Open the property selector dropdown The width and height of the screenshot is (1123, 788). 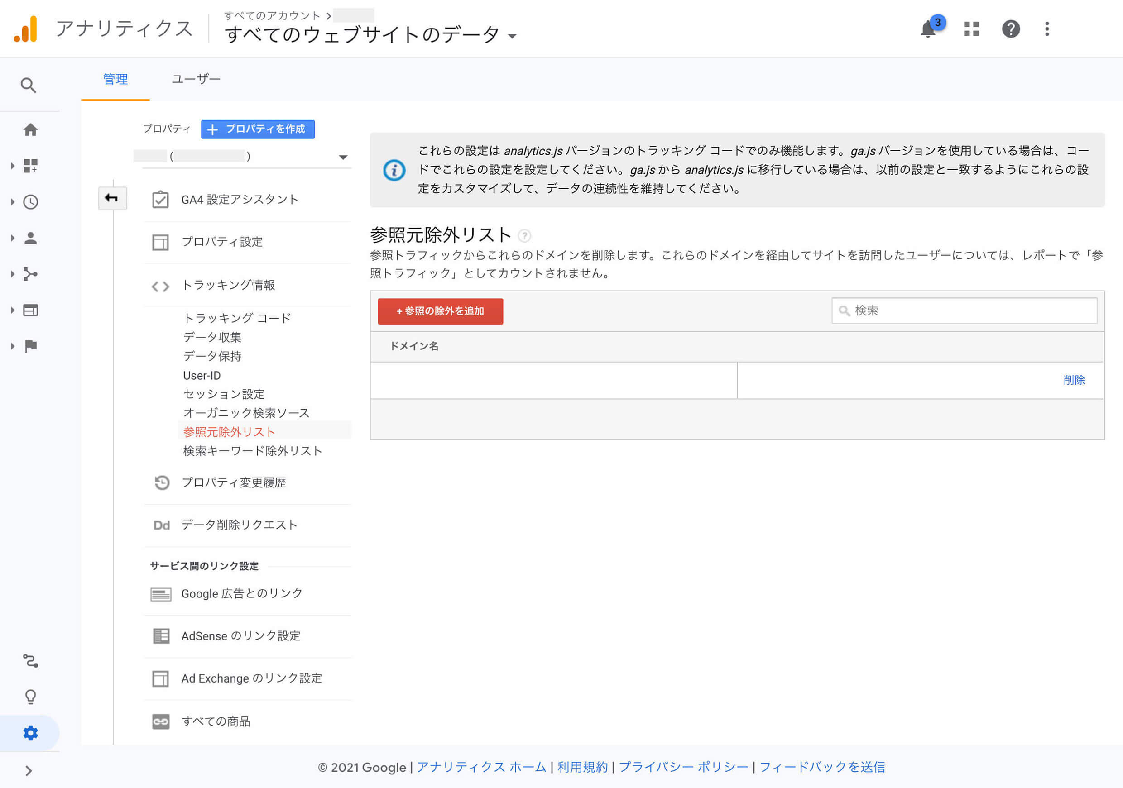(x=342, y=158)
